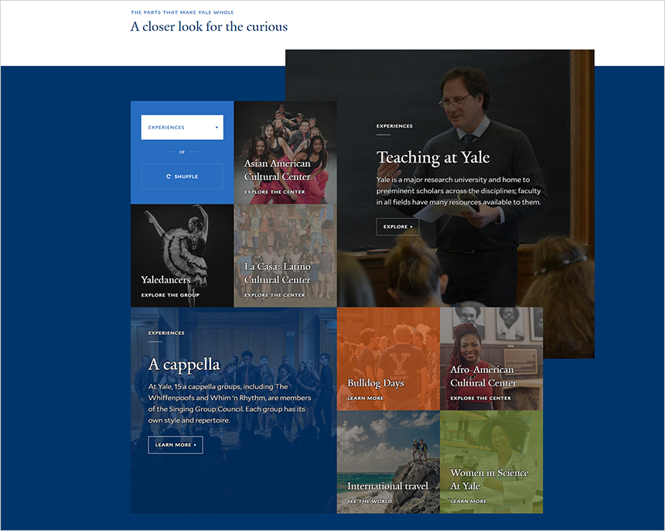Click the refresh icon beside Shuffle
Screen dimensions: 665x531
169,176
